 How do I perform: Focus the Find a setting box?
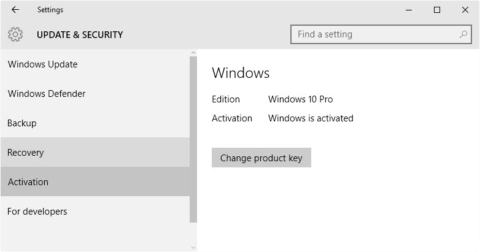pyautogui.click(x=381, y=34)
